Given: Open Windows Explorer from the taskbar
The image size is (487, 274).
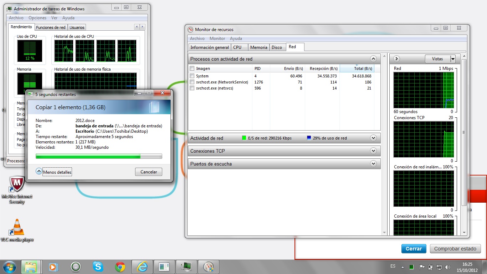Looking at the screenshot, I should click(31, 267).
